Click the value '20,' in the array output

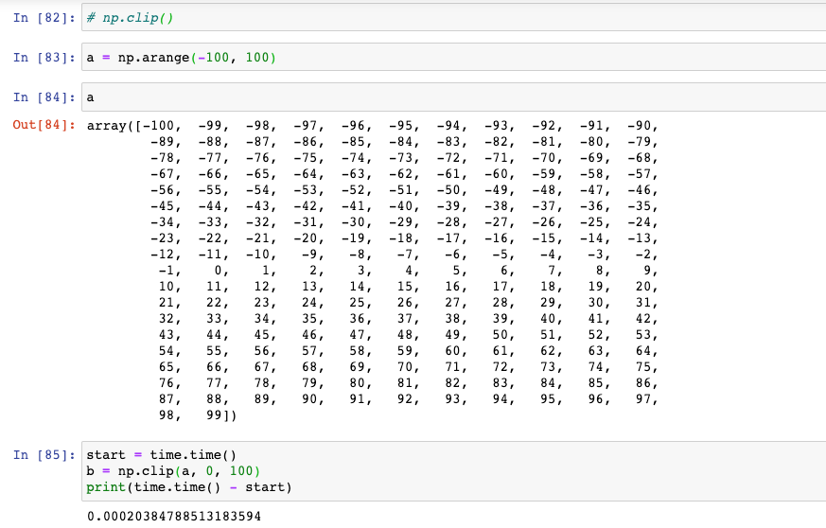click(646, 287)
